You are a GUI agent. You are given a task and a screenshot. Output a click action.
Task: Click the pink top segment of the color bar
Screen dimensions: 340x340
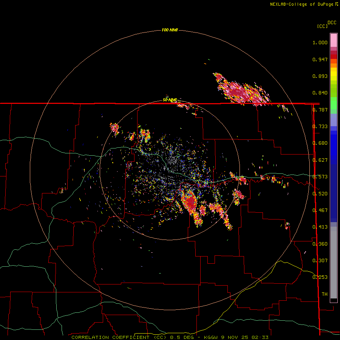pyautogui.click(x=334, y=40)
